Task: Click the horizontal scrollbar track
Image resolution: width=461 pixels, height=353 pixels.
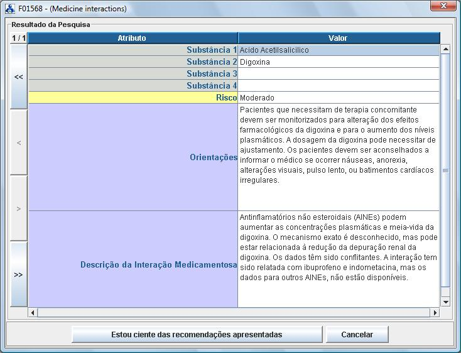Action: pos(234,312)
